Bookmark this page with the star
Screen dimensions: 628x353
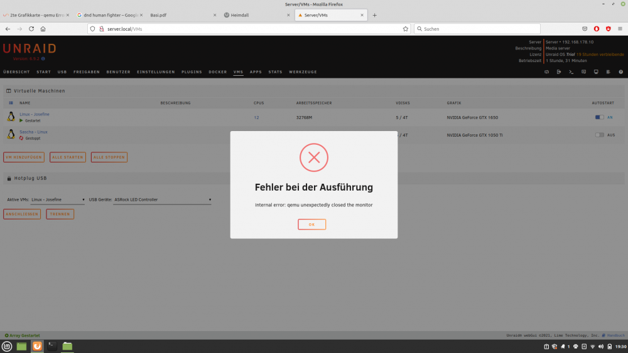405,29
